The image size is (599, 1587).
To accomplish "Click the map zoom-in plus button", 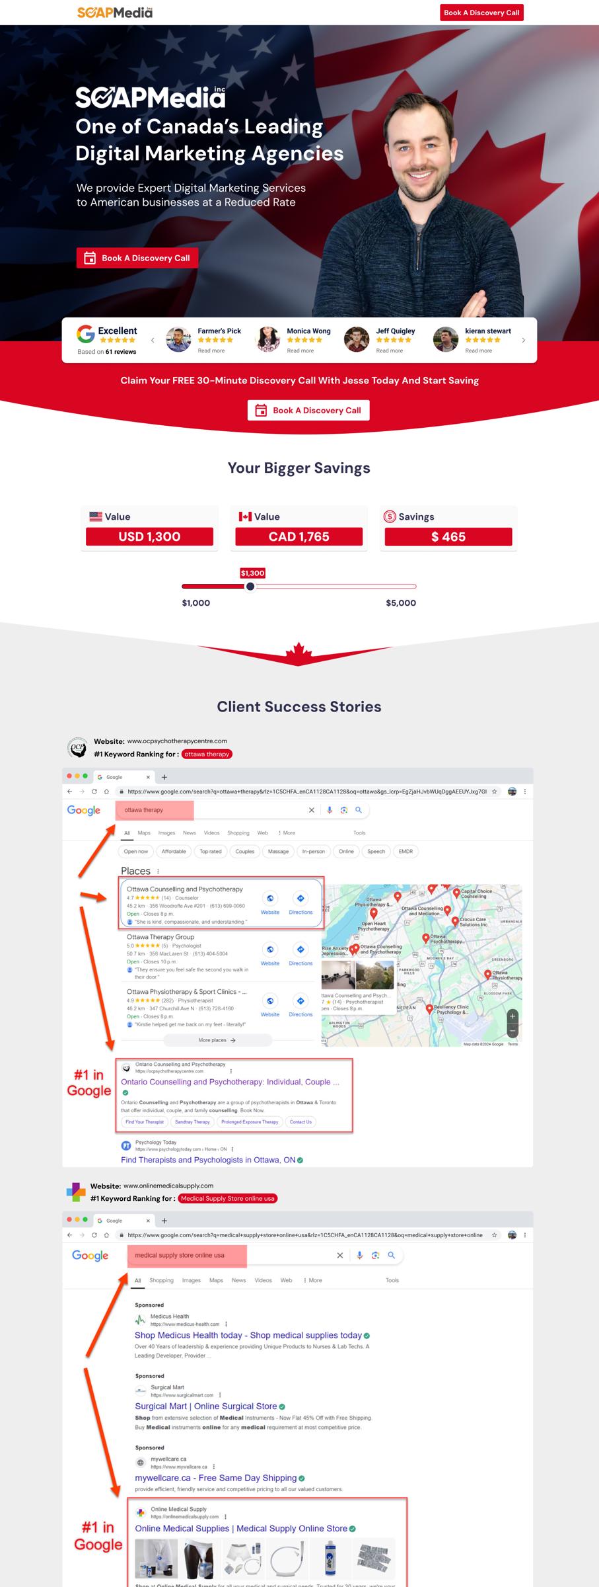I will click(512, 1016).
